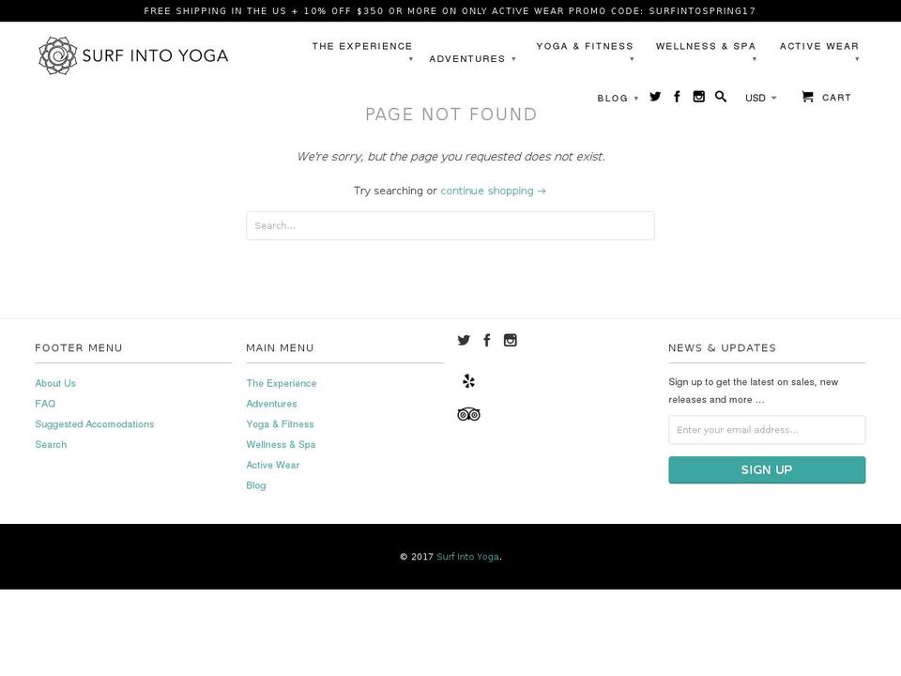This screenshot has height=676, width=901.
Task: Open the footer Instagram icon
Action: pos(511,340)
